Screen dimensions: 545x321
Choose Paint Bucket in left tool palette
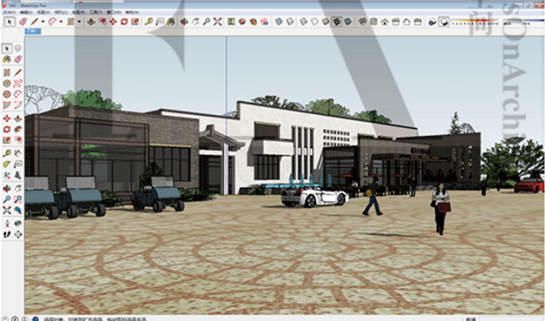7,60
